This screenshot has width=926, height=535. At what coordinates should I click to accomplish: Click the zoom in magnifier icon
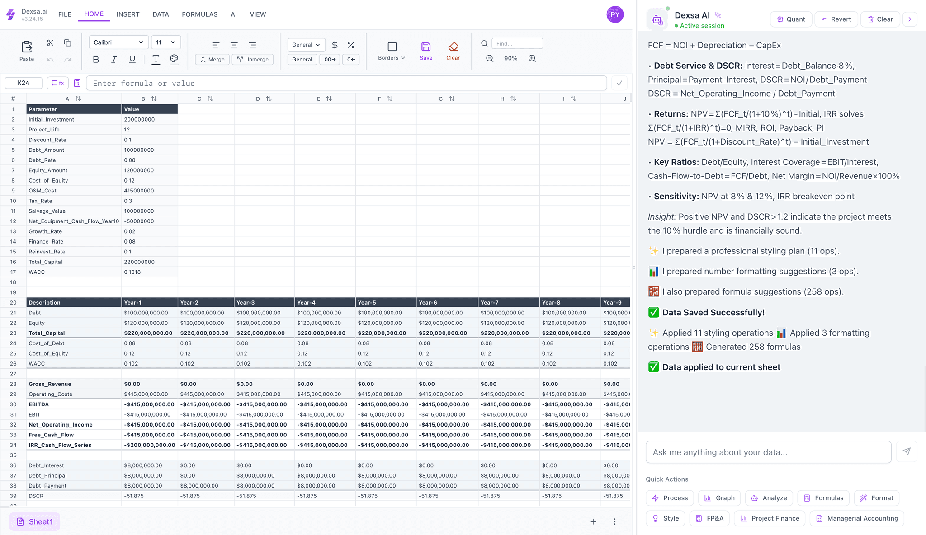(x=532, y=58)
